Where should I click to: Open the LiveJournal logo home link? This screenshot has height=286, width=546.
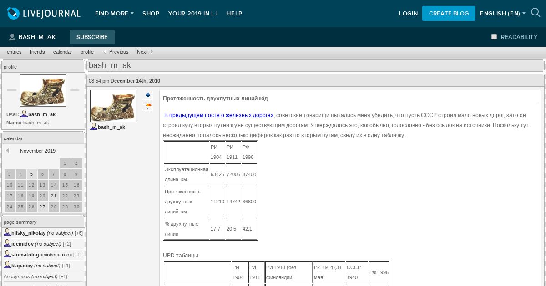44,14
